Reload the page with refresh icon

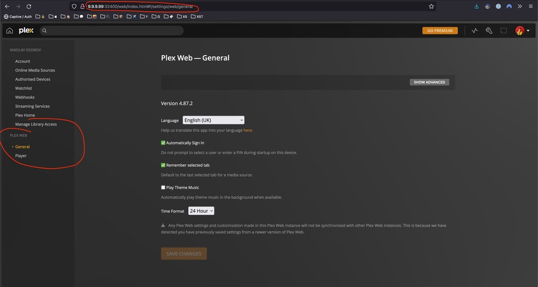(29, 7)
